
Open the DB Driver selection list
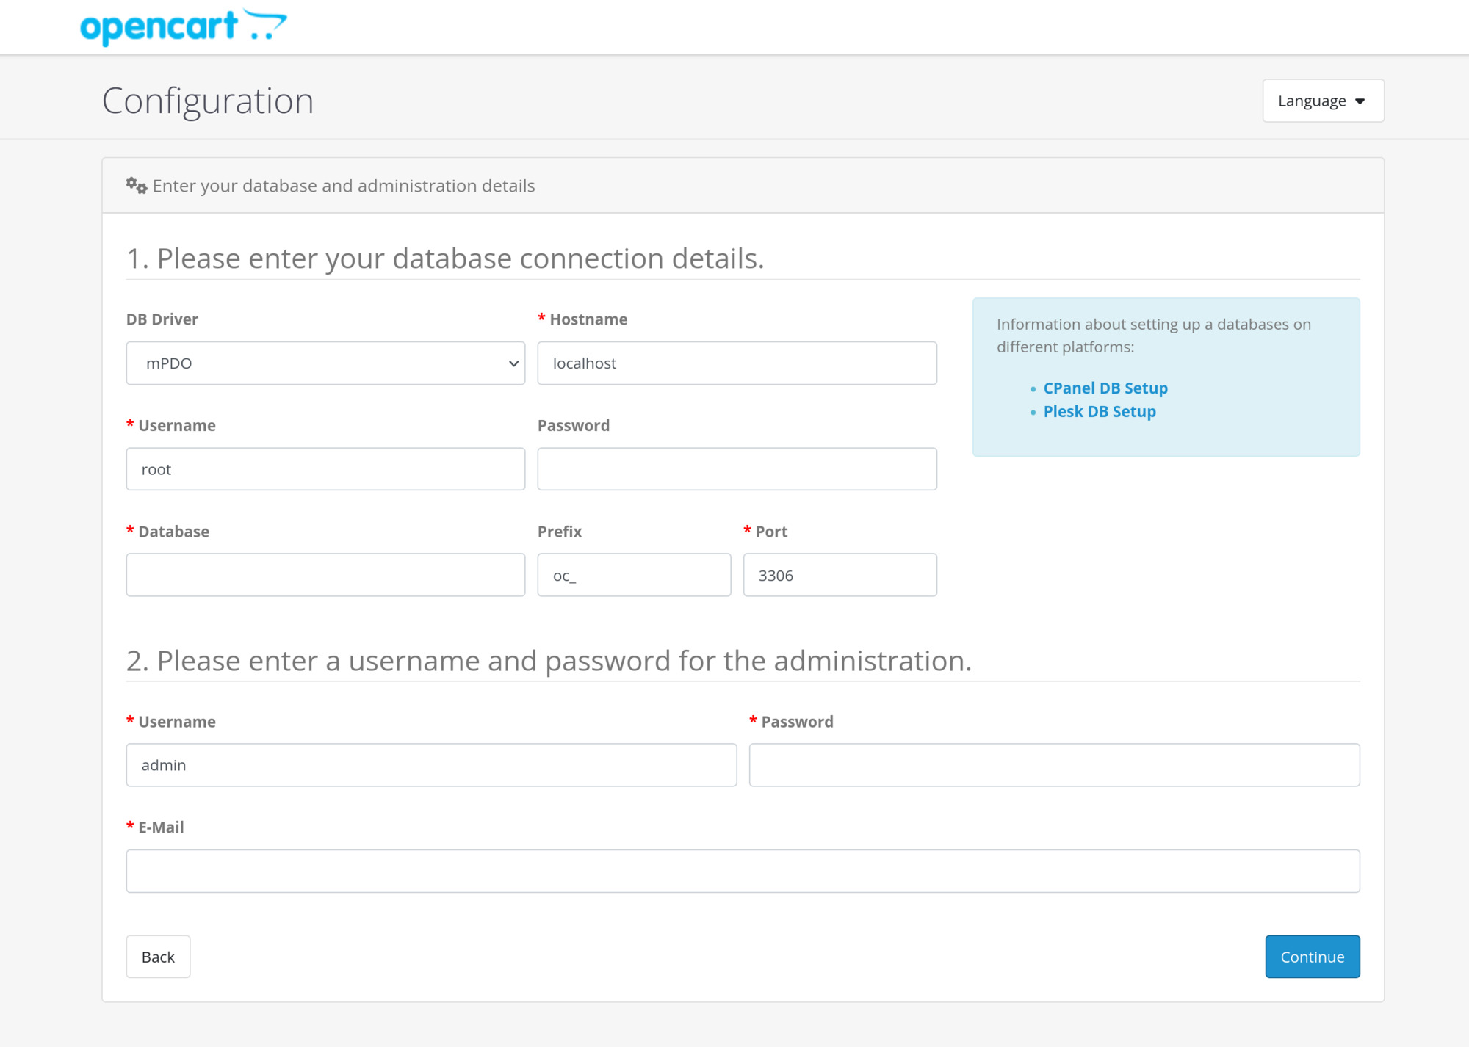(325, 363)
